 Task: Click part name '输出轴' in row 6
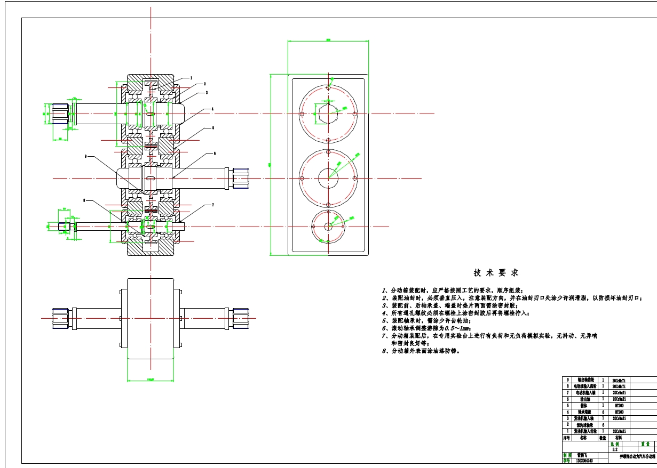(x=585, y=399)
